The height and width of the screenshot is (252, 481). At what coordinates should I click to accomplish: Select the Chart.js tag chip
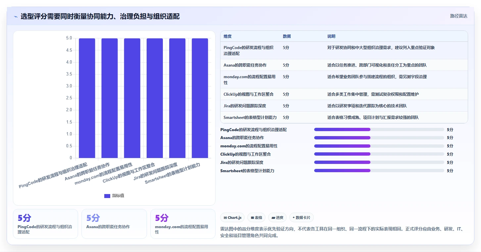[x=232, y=218]
